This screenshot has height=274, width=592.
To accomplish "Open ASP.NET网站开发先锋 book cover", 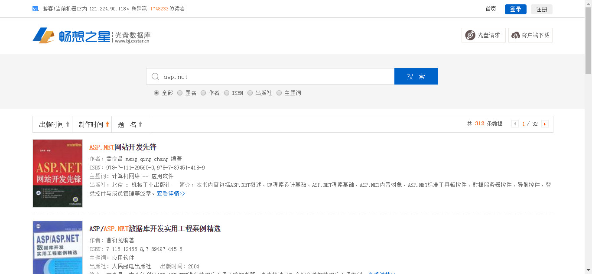I will click(x=58, y=173).
